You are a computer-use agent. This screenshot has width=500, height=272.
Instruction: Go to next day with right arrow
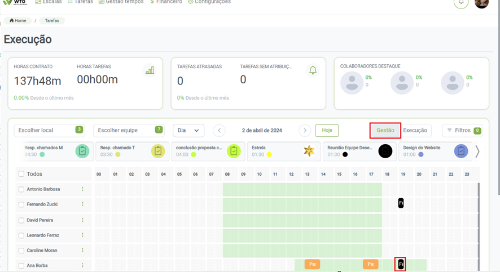point(305,130)
